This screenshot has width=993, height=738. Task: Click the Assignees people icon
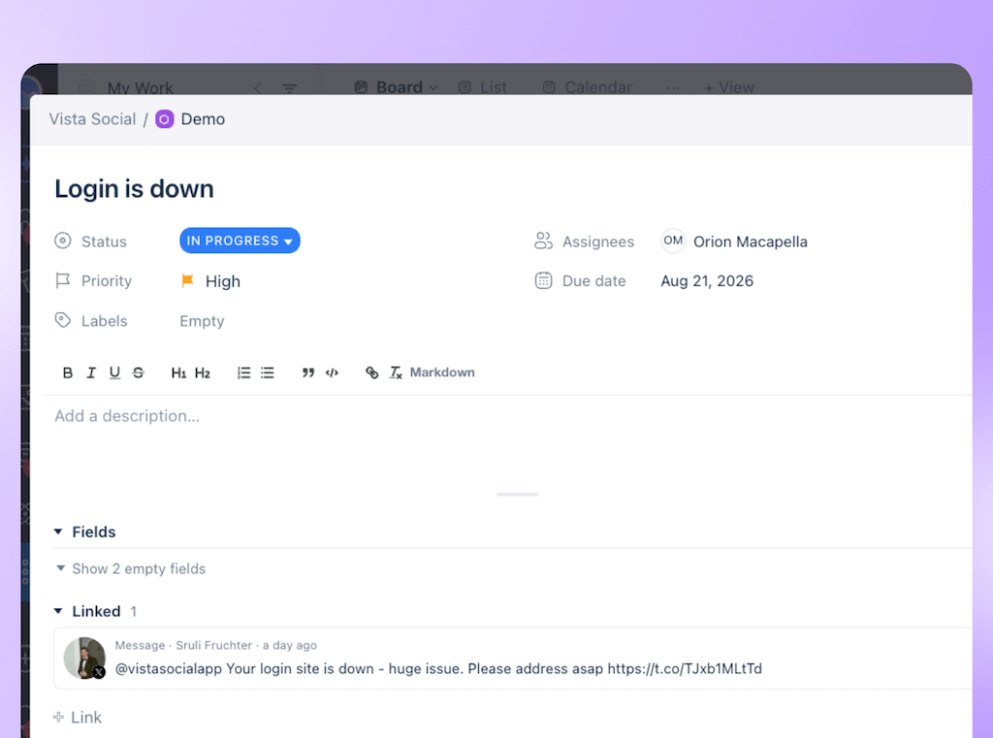(x=543, y=241)
